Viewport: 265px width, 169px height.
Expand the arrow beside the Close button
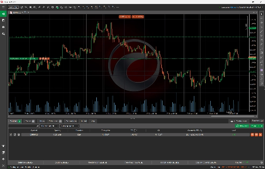point(262,126)
